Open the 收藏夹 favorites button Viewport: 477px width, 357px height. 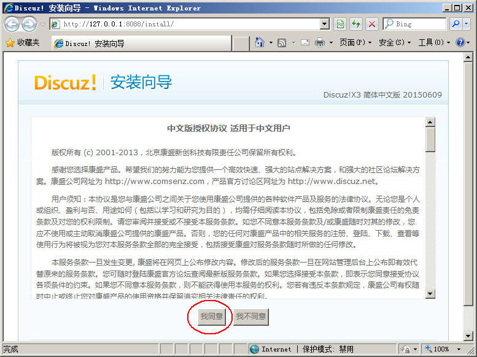[x=23, y=42]
